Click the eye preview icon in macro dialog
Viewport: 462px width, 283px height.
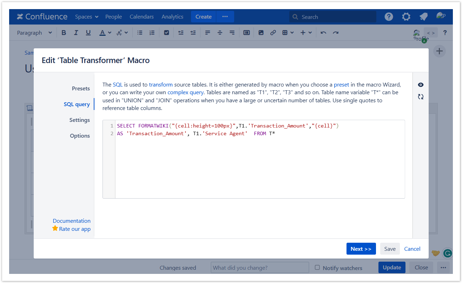pos(421,85)
